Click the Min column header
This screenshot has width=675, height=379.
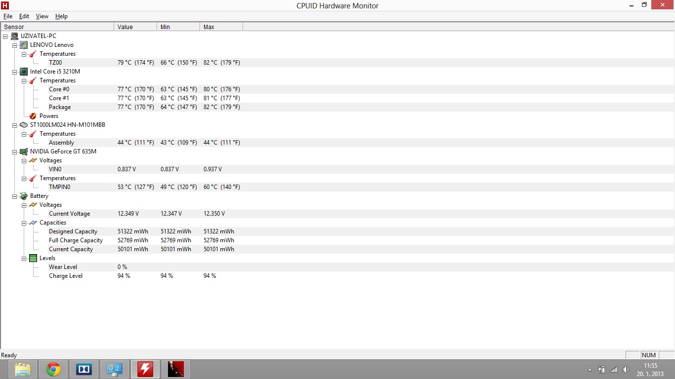point(178,27)
